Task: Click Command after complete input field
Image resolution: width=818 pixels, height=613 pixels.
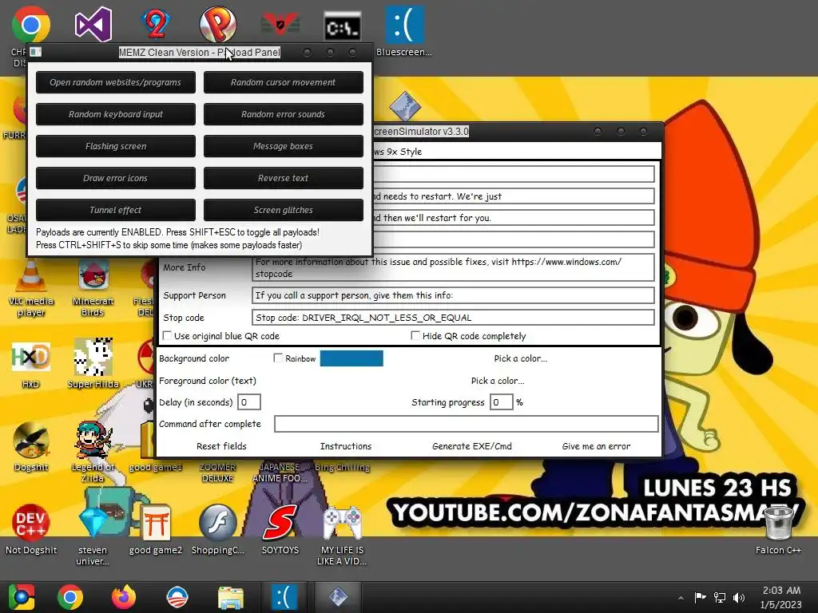Action: click(466, 424)
